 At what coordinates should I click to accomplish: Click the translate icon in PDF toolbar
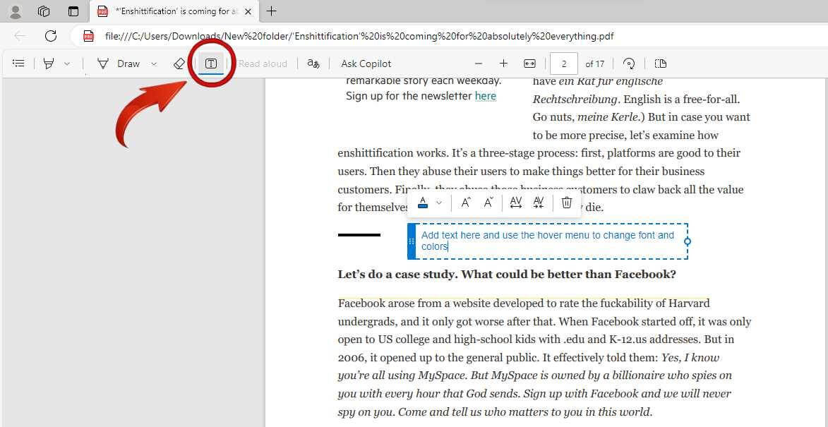[x=313, y=64]
